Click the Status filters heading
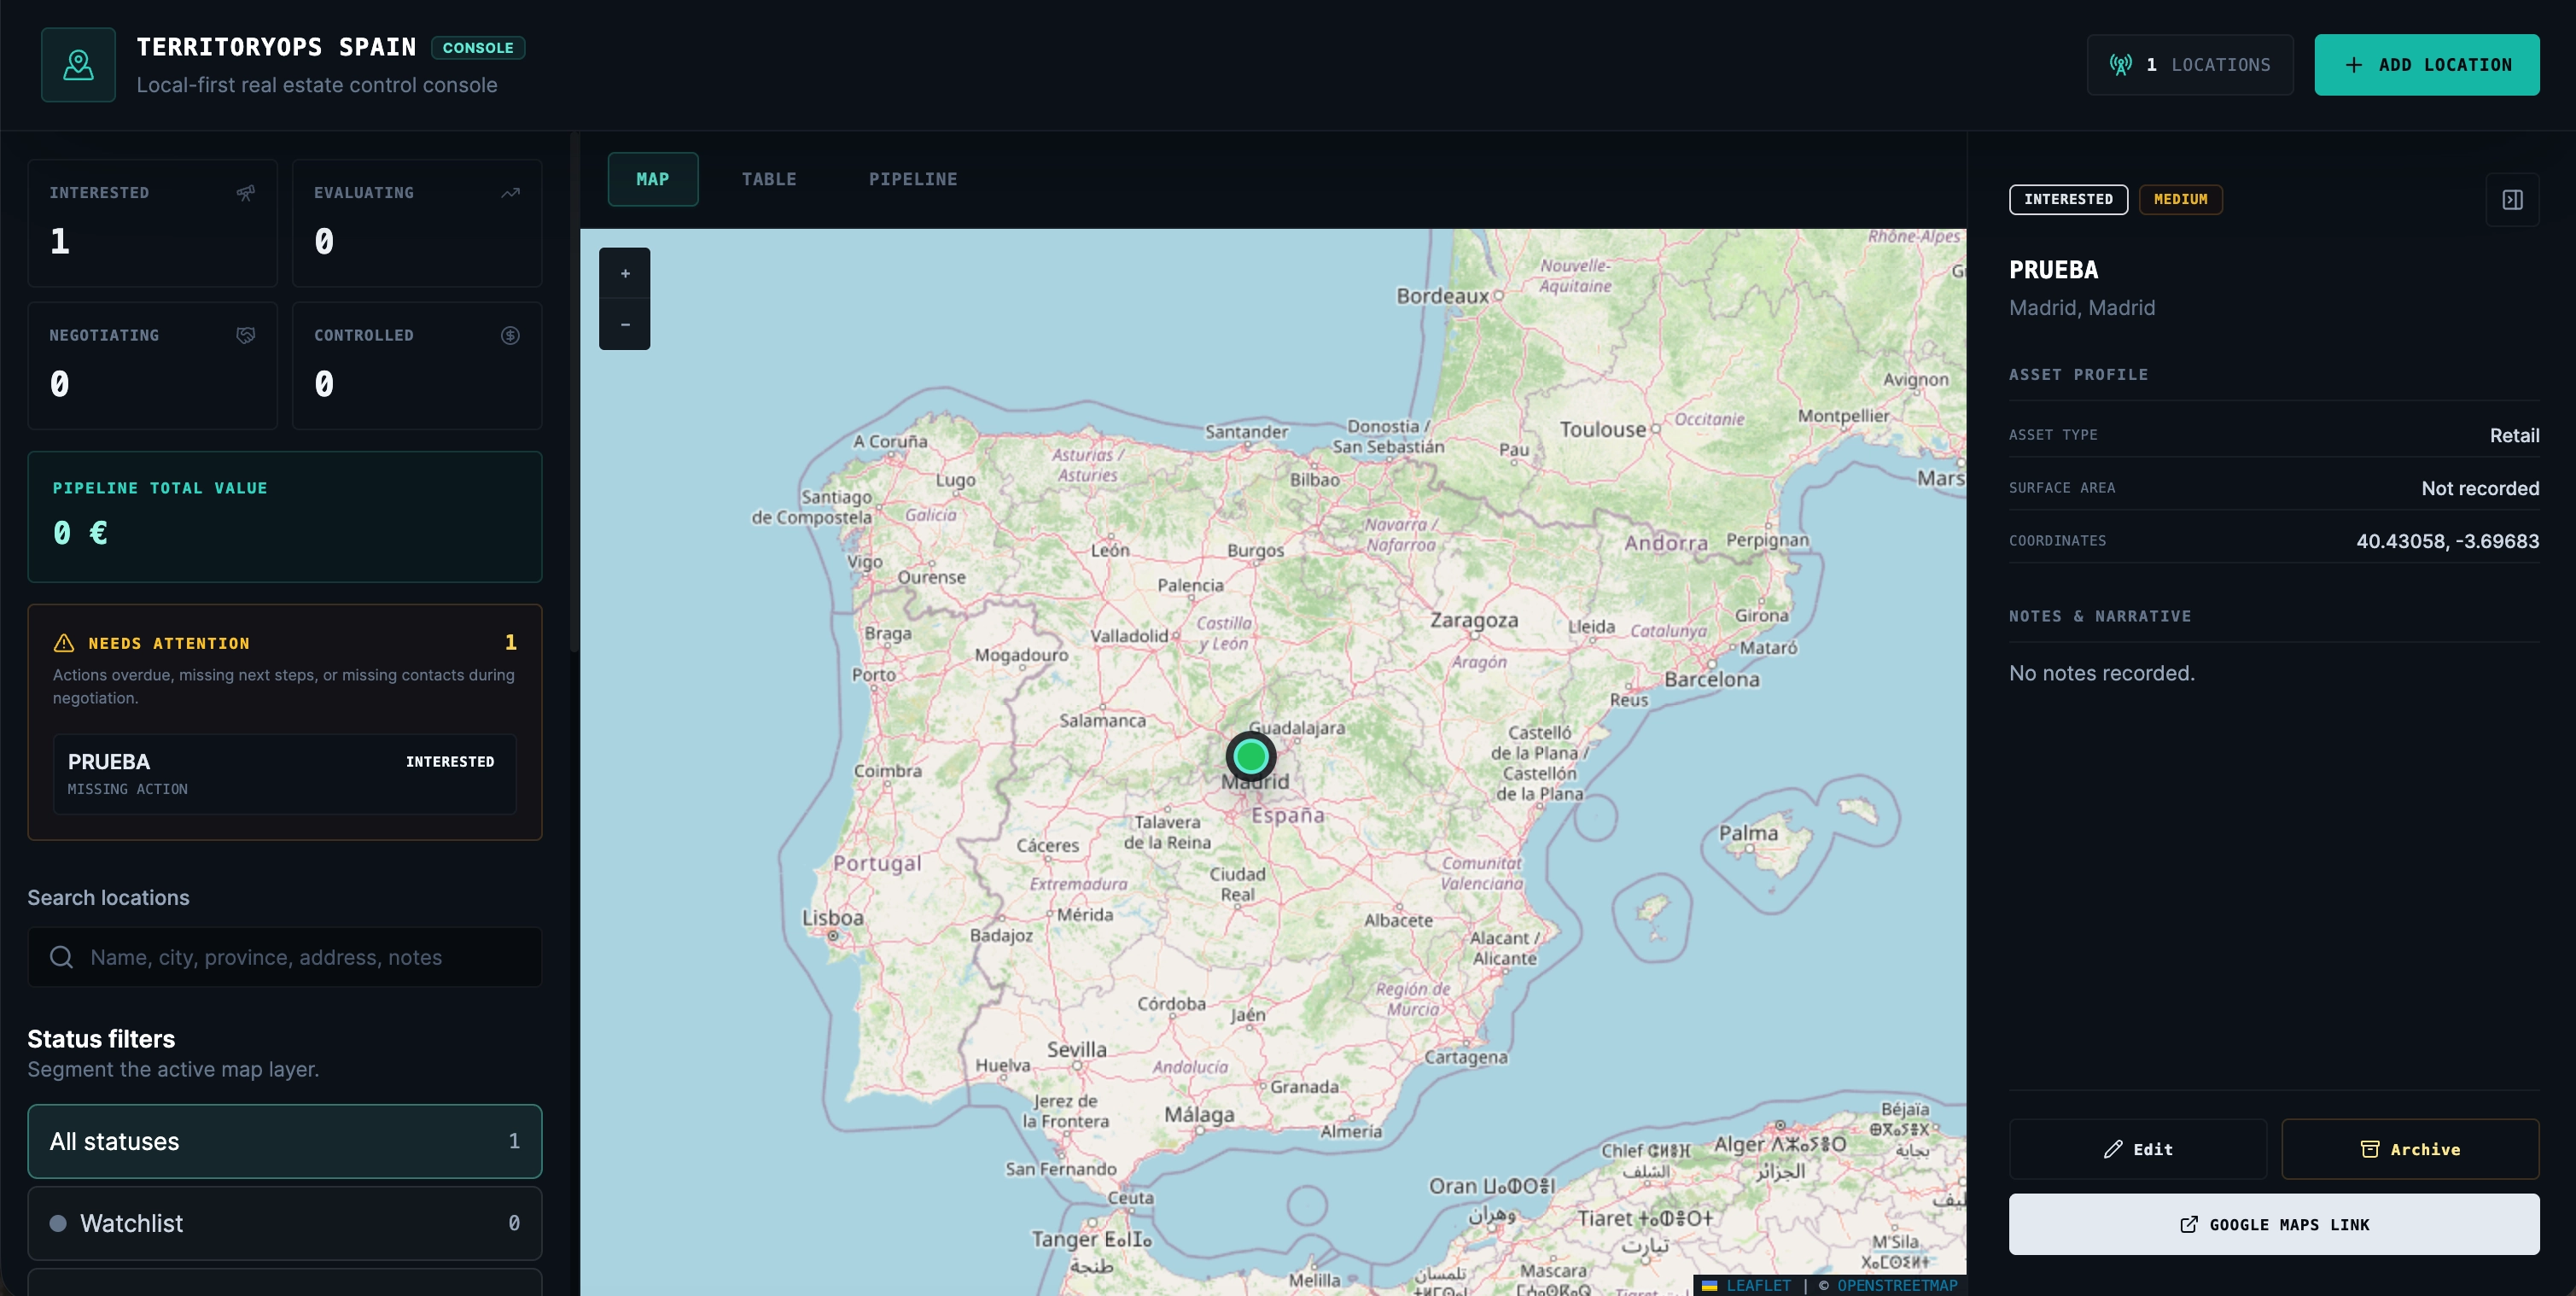The image size is (2576, 1296). 101,1039
